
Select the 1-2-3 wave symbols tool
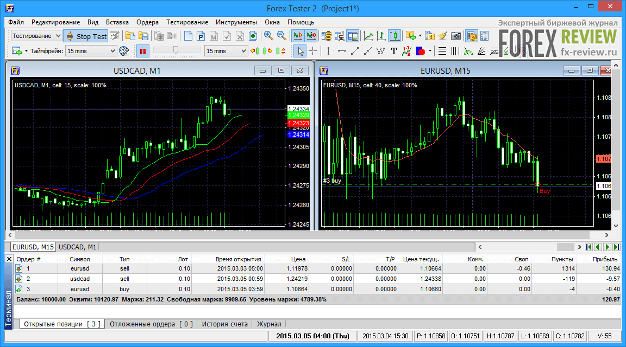click(x=406, y=51)
